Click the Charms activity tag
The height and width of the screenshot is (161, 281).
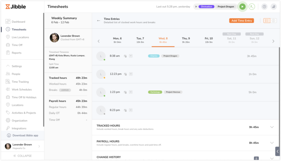154,56
